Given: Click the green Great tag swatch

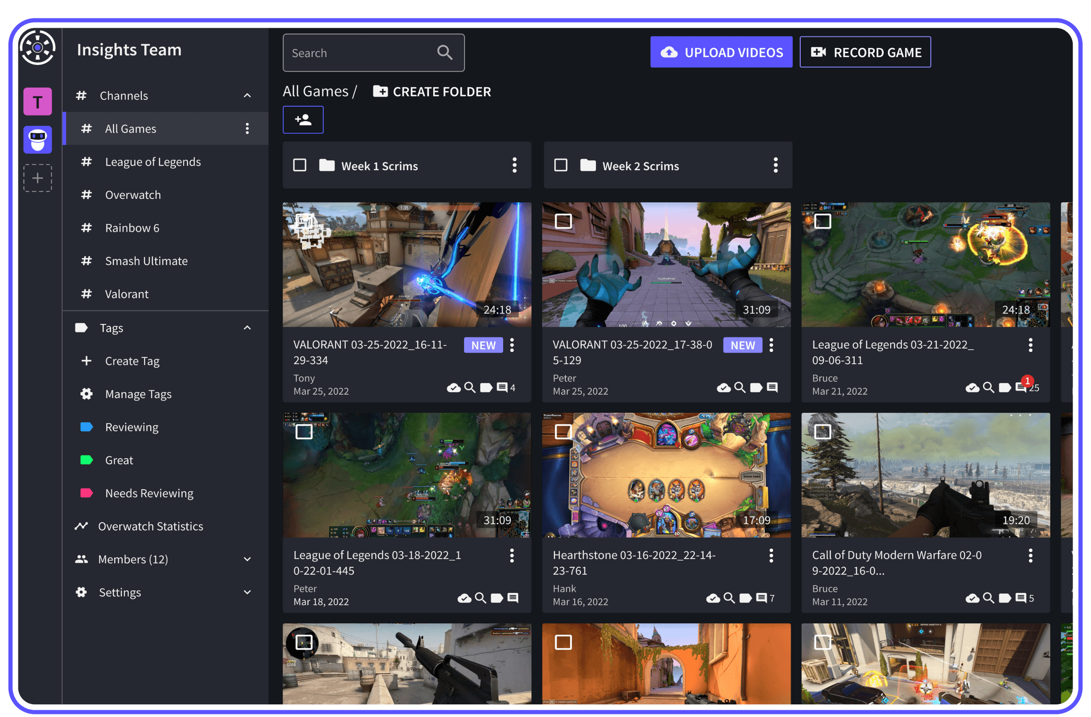Looking at the screenshot, I should point(86,460).
